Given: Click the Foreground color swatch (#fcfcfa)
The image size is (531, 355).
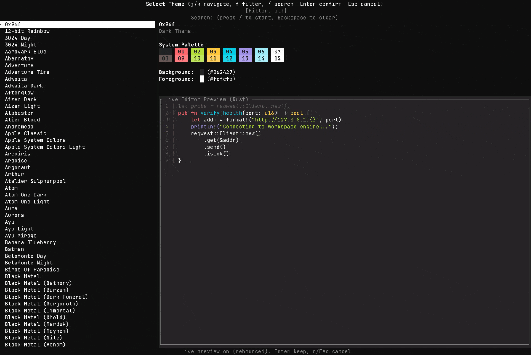Looking at the screenshot, I should point(202,79).
